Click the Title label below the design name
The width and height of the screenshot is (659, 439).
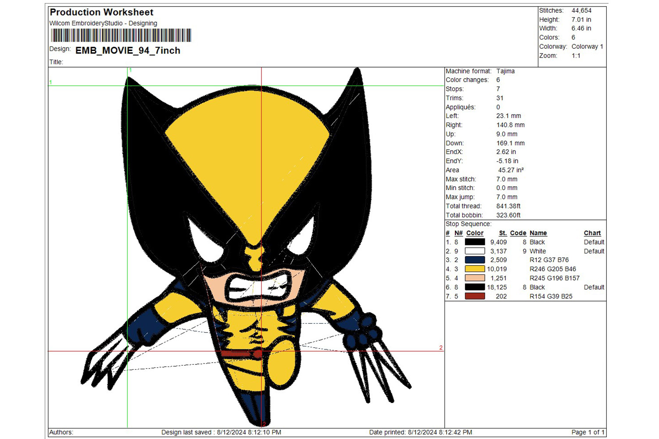[x=56, y=62]
